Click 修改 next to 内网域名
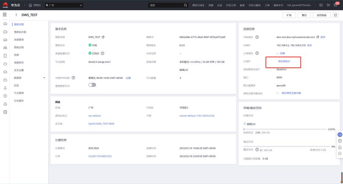 click(323, 37)
